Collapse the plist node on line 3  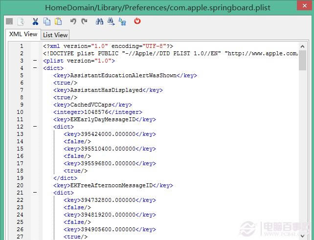pyautogui.click(x=35, y=61)
